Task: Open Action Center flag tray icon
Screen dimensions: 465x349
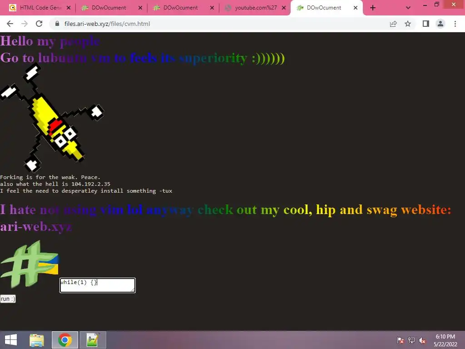Action: pos(401,340)
